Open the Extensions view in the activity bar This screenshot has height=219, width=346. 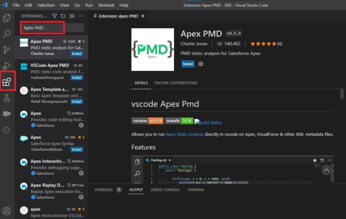[x=7, y=81]
